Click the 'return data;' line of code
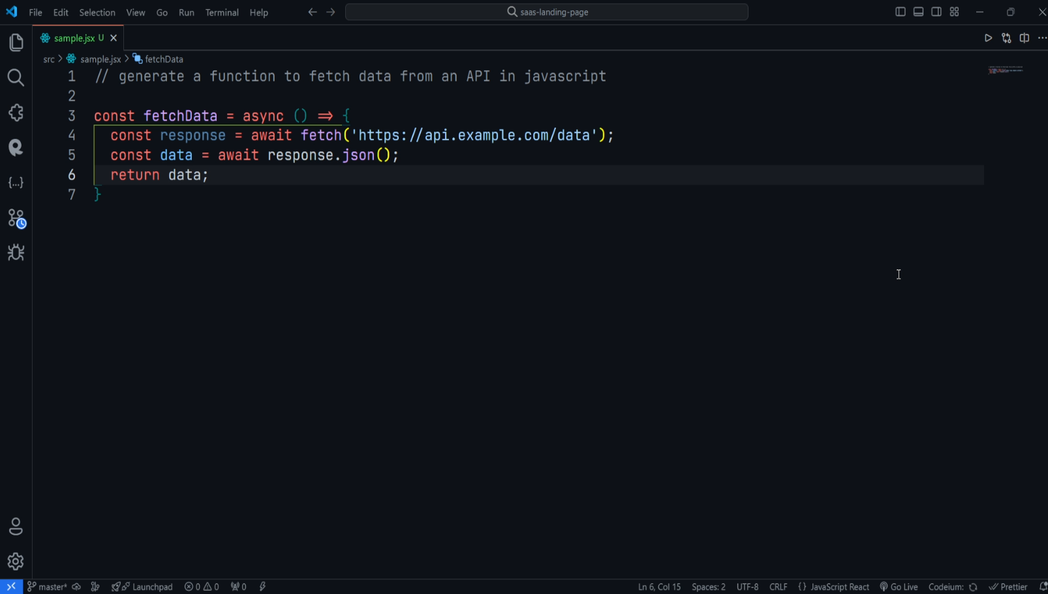The width and height of the screenshot is (1048, 594). click(159, 175)
